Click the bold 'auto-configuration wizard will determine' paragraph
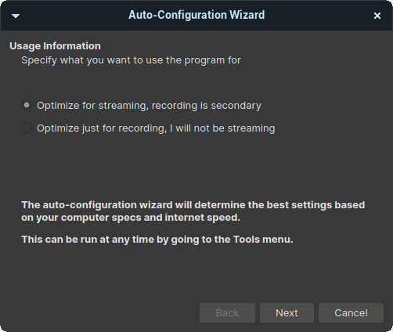This screenshot has width=393, height=332. point(193,211)
